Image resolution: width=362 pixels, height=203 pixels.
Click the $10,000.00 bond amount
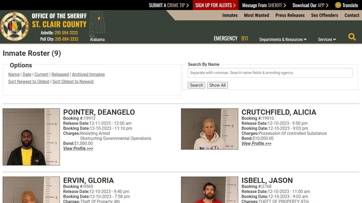263,139
